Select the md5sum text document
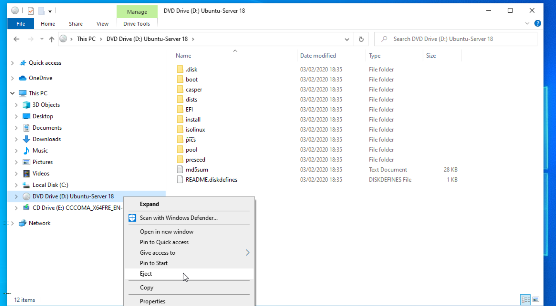The image size is (556, 306). click(197, 170)
